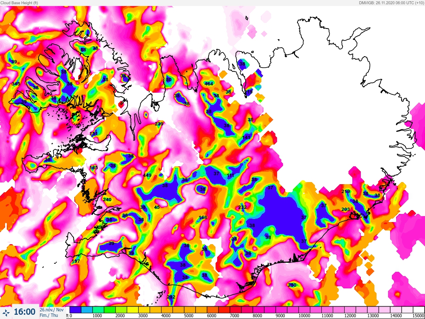Screen dimensions: 425x319
Task: Click the 203 cloud base value on the map
Action: coord(346,209)
